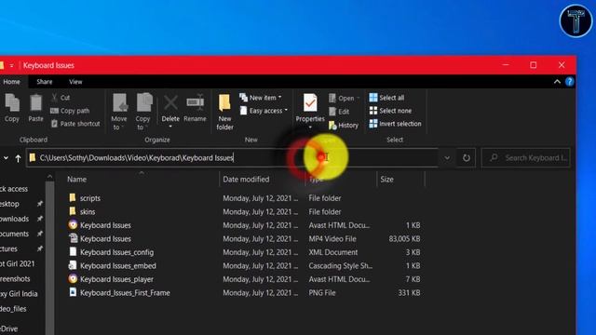Click Select none

pos(390,111)
